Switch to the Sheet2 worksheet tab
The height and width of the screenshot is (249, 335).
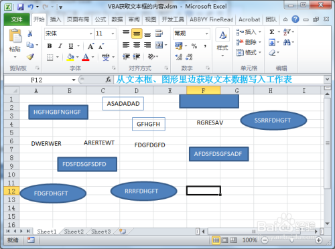pos(74,232)
